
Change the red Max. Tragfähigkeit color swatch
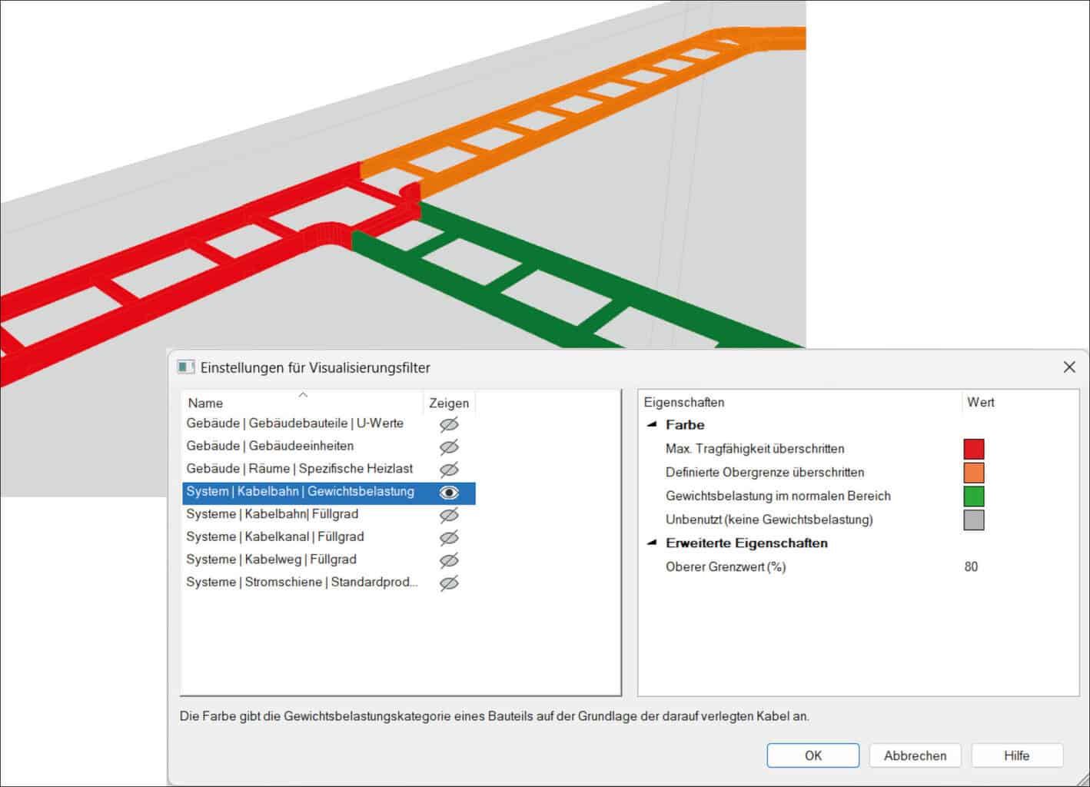[973, 449]
